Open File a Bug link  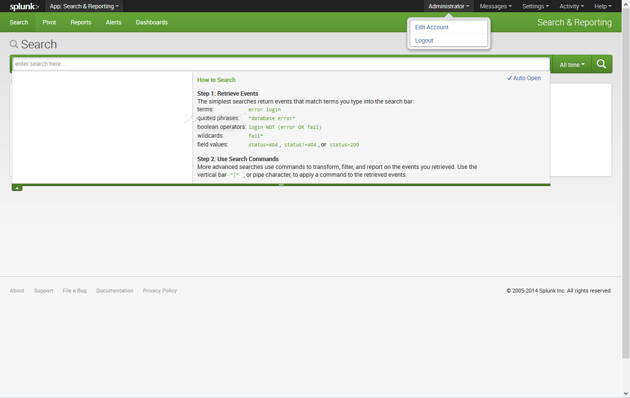coord(75,291)
